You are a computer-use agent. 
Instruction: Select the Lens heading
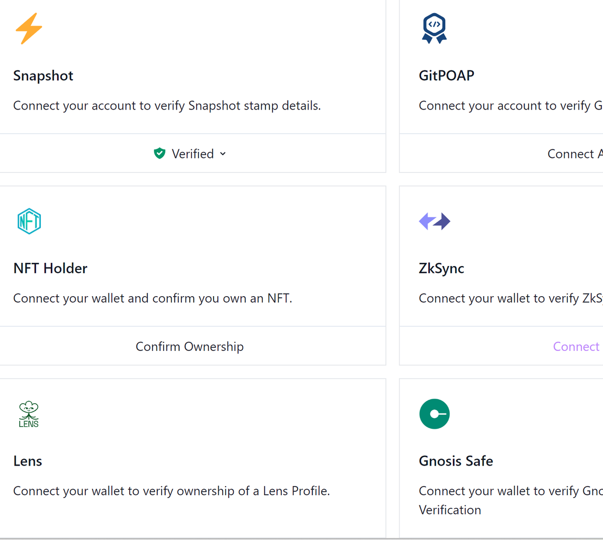(x=28, y=461)
